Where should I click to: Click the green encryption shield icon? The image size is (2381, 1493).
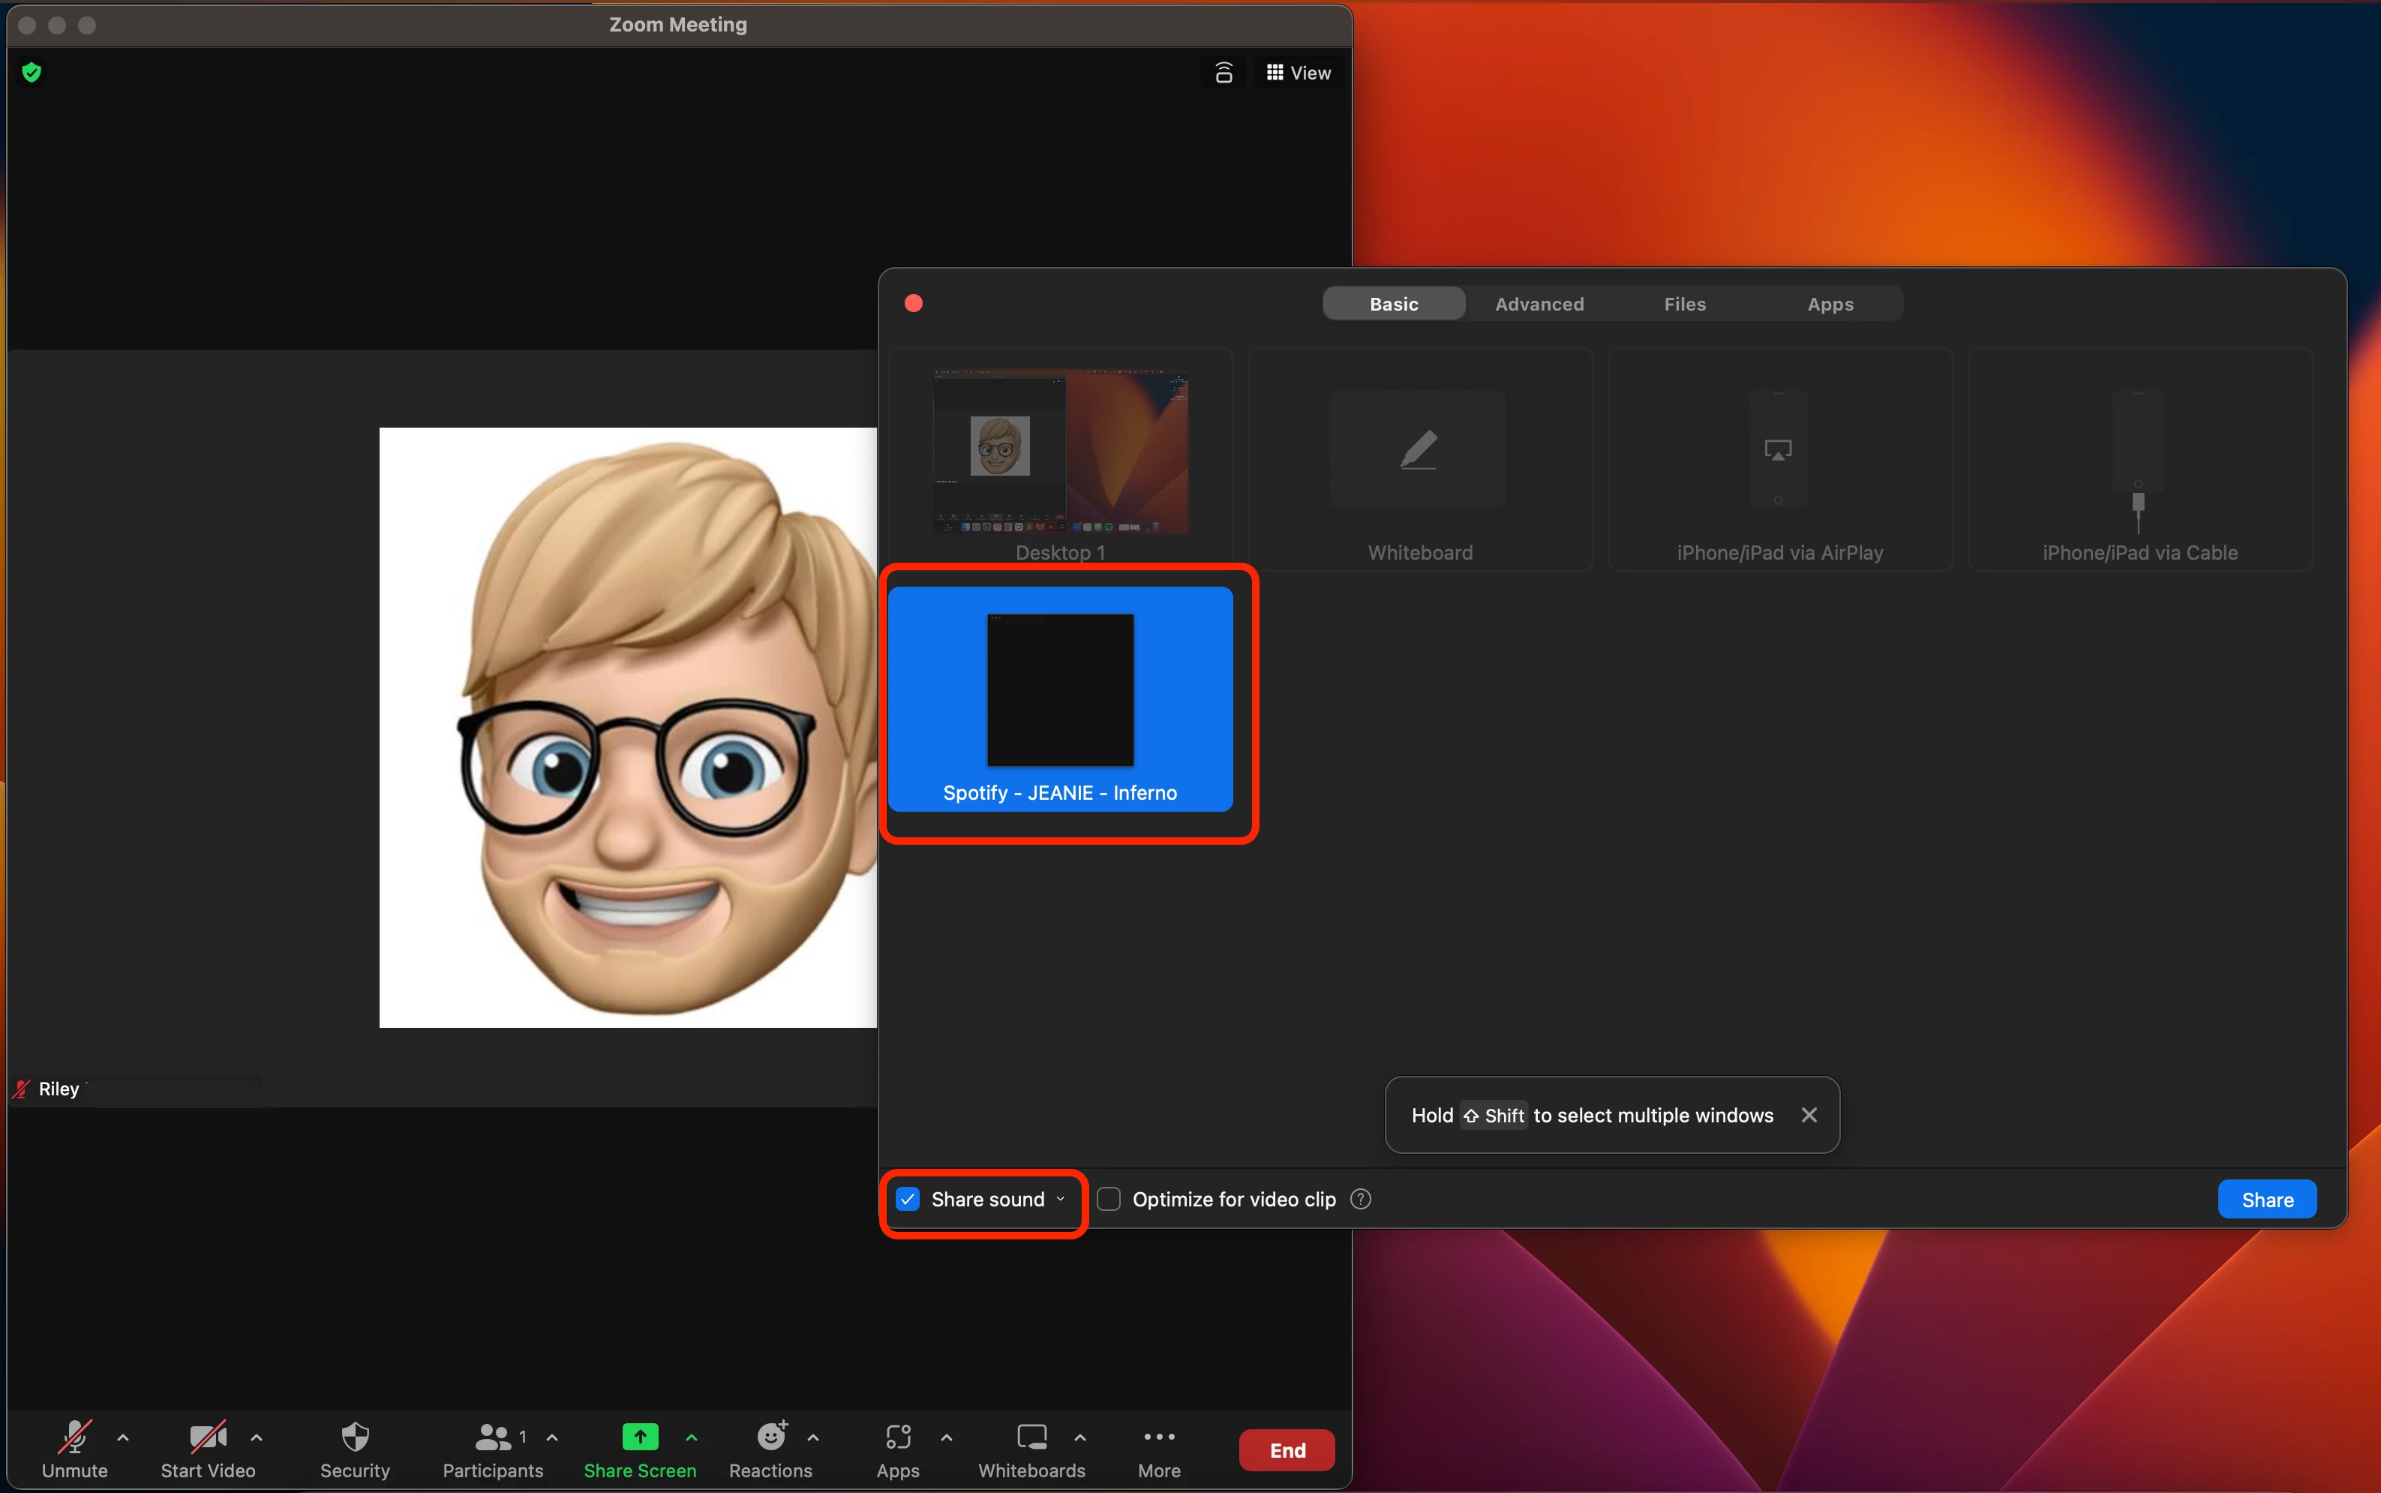click(x=32, y=72)
